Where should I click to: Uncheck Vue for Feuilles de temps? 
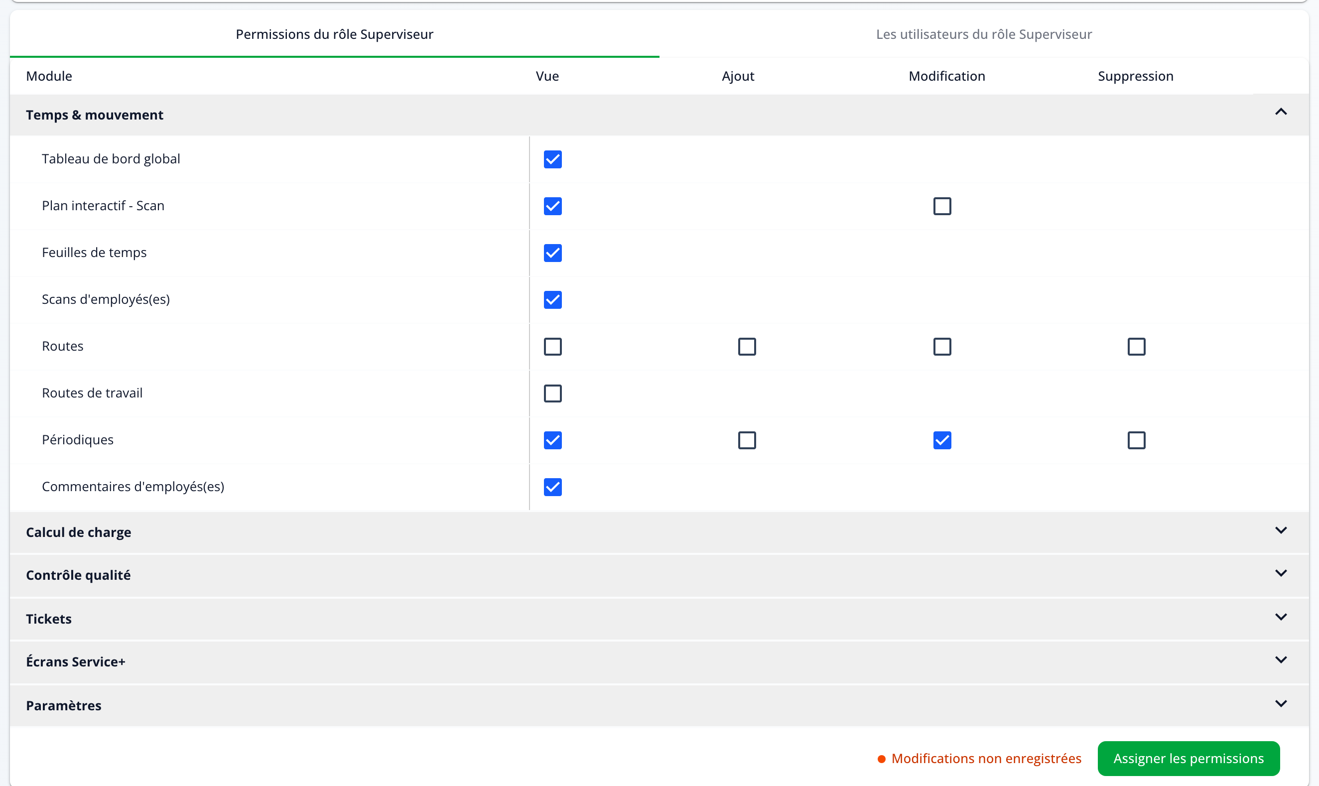point(553,253)
